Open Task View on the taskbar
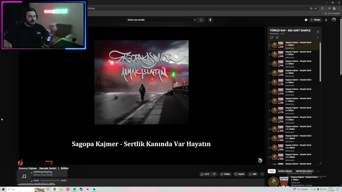 [x=48, y=189]
